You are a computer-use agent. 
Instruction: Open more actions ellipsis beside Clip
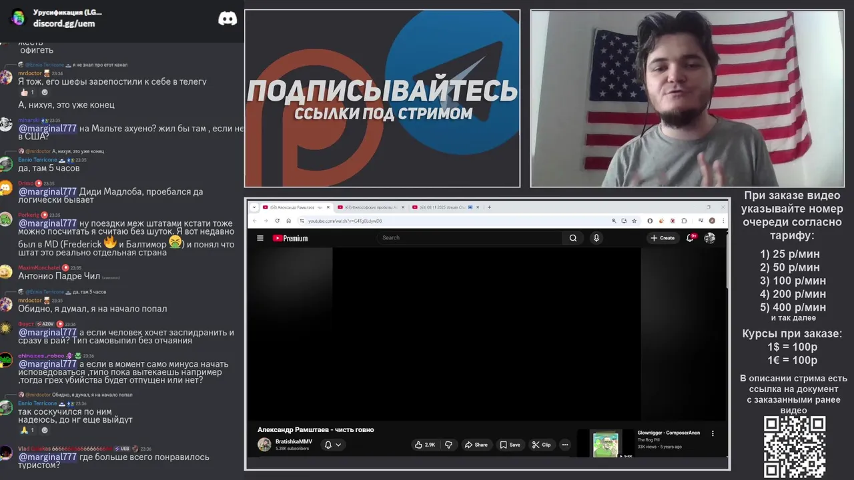point(564,445)
